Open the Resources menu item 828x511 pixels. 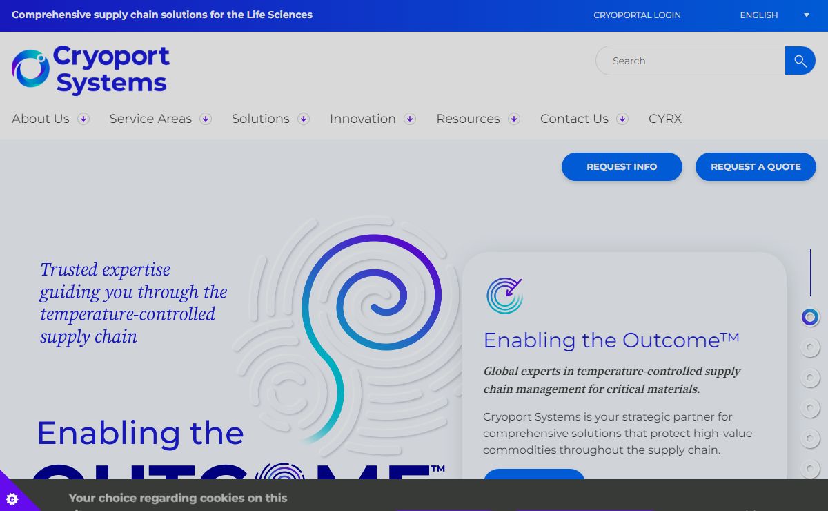coord(468,119)
